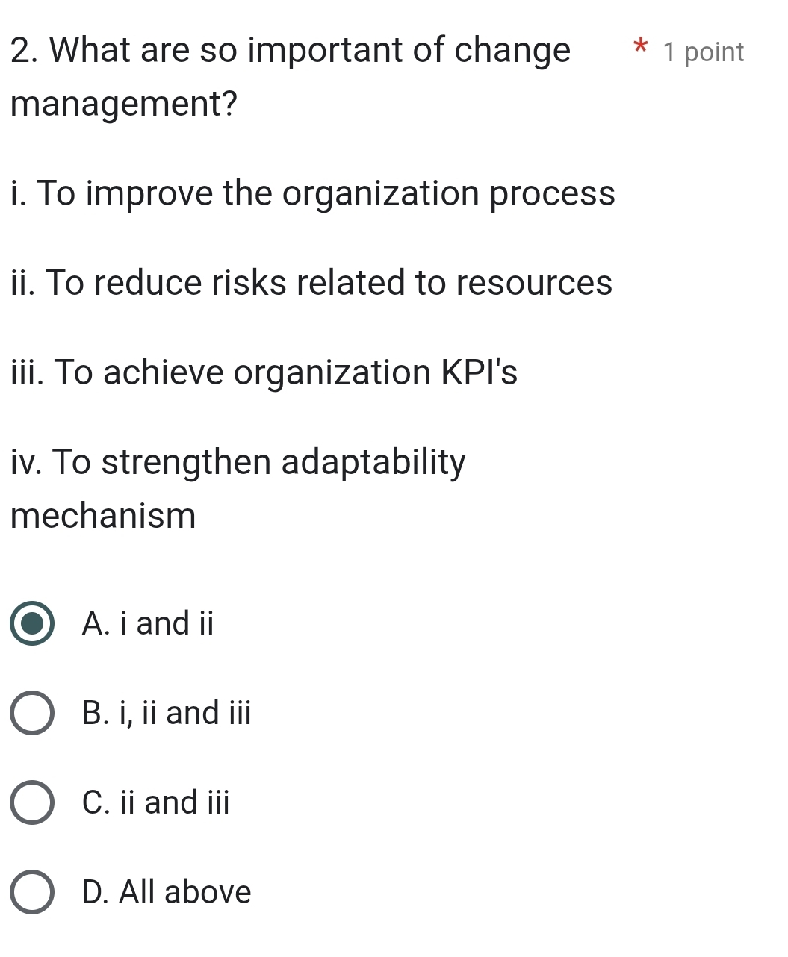
Task: Click the word 'mechanism' below statement iv
Action: [x=103, y=516]
